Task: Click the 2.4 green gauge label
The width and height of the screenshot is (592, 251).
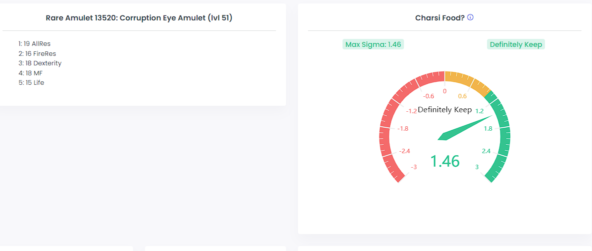Action: coord(486,151)
